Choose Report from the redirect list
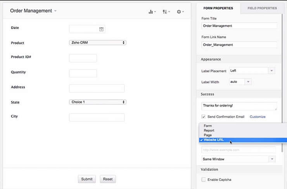Screen dimensions: 287x189 click(x=243, y=131)
